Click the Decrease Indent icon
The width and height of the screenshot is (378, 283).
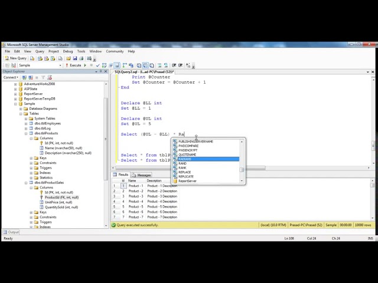click(174, 65)
